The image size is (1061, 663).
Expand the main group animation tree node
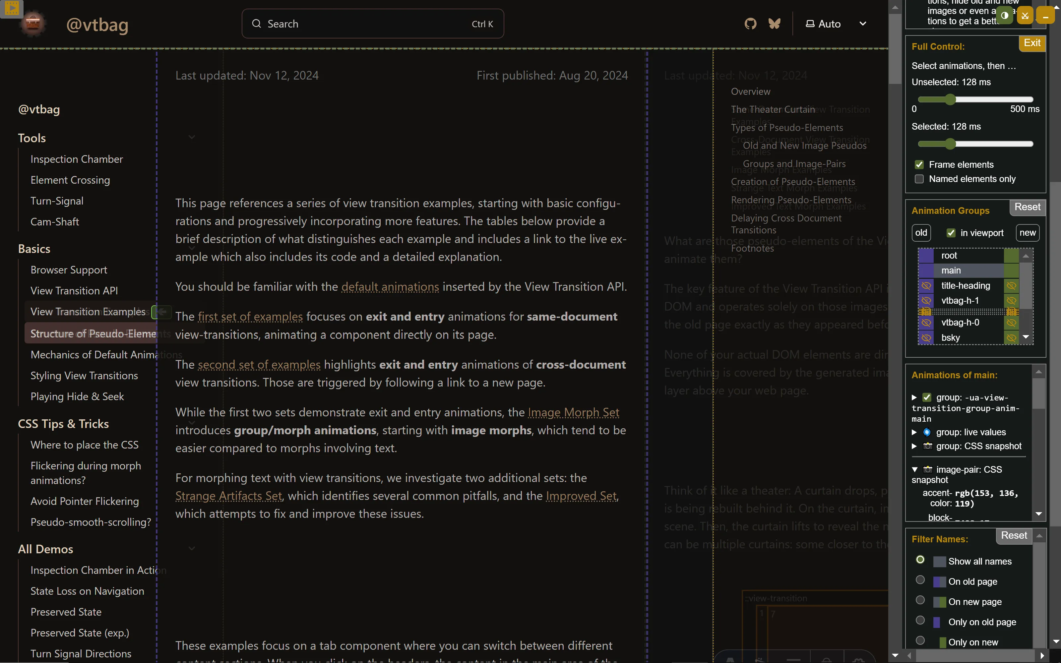914,396
